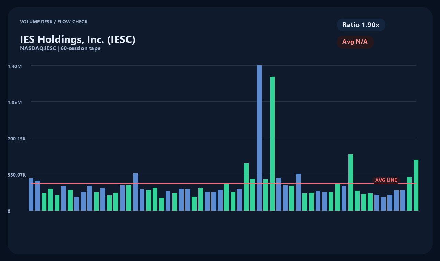
Task: Click the Ratio 1.90x badge
Action: [361, 25]
